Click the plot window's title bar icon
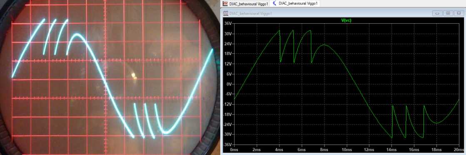 point(226,13)
